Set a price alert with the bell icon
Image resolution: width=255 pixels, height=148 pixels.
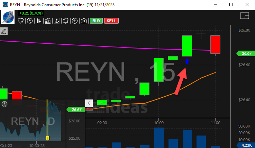[x=66, y=21]
